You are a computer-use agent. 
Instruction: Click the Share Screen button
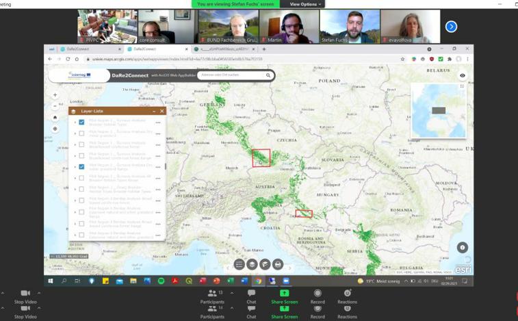click(x=284, y=296)
